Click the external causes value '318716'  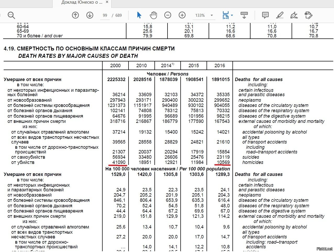(x=118, y=121)
